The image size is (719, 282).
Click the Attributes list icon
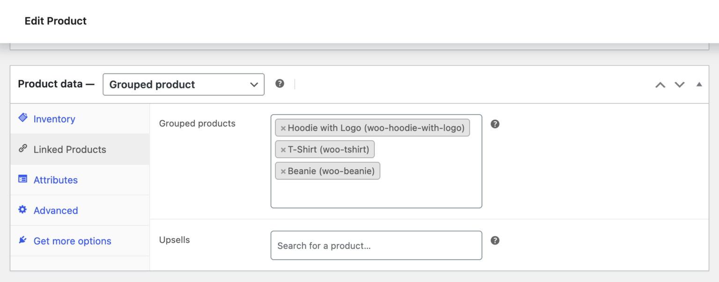tap(22, 180)
